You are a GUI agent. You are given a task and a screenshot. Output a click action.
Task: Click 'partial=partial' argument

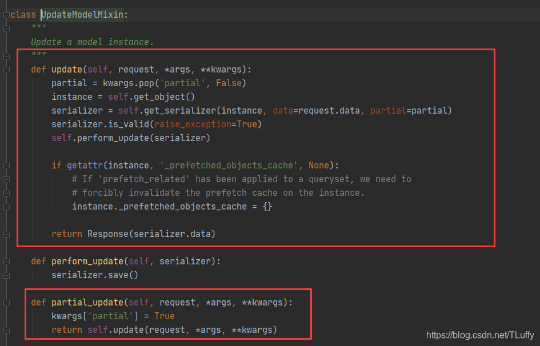coord(408,111)
